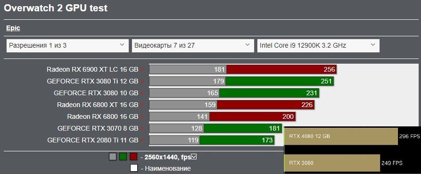Click the 179 minimum fps gray bar segment
This screenshot has height=174, width=421.
pyautogui.click(x=188, y=82)
